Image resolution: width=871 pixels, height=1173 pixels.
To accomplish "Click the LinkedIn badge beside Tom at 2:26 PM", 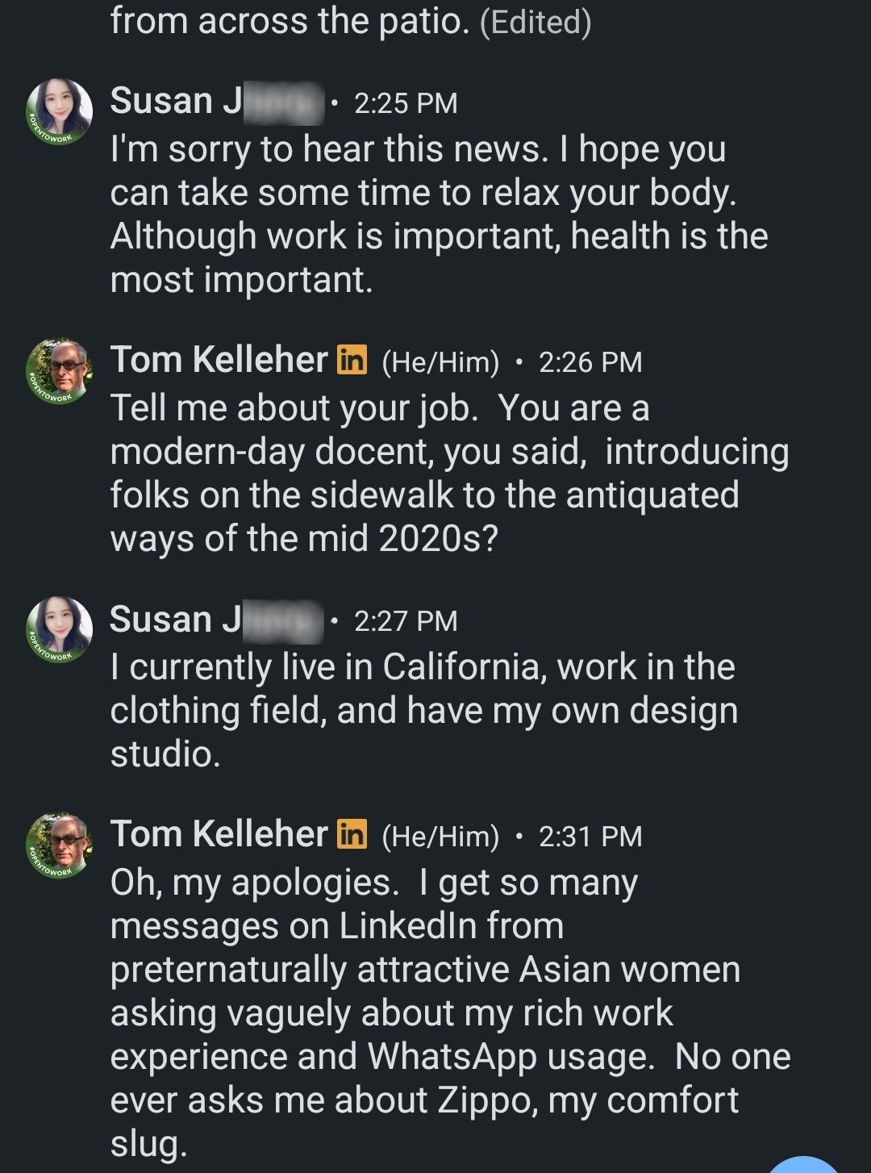I will pyautogui.click(x=352, y=360).
